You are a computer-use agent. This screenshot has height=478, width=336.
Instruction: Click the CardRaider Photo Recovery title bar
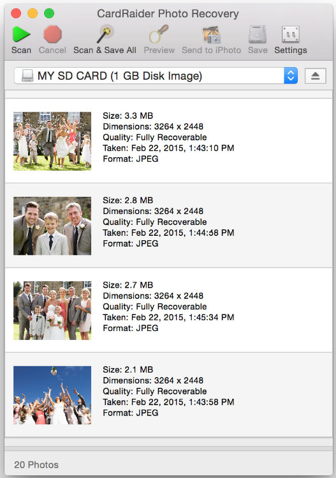tap(168, 13)
